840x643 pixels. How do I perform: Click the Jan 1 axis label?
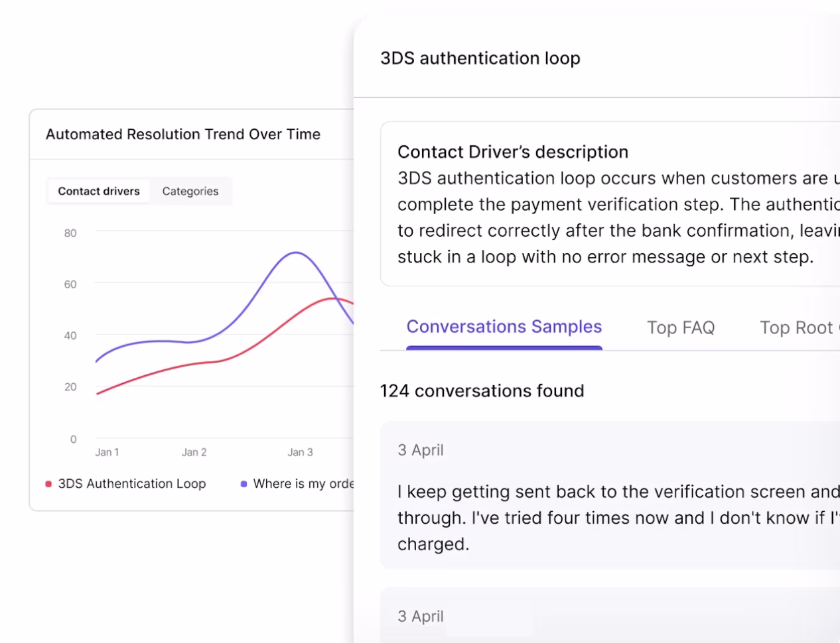pyautogui.click(x=107, y=452)
